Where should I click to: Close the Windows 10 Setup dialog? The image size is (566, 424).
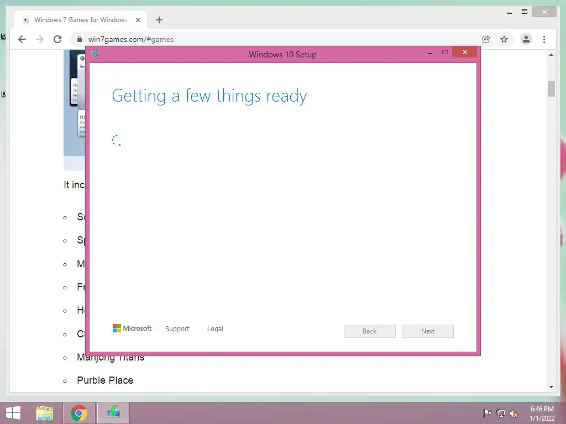tap(464, 52)
